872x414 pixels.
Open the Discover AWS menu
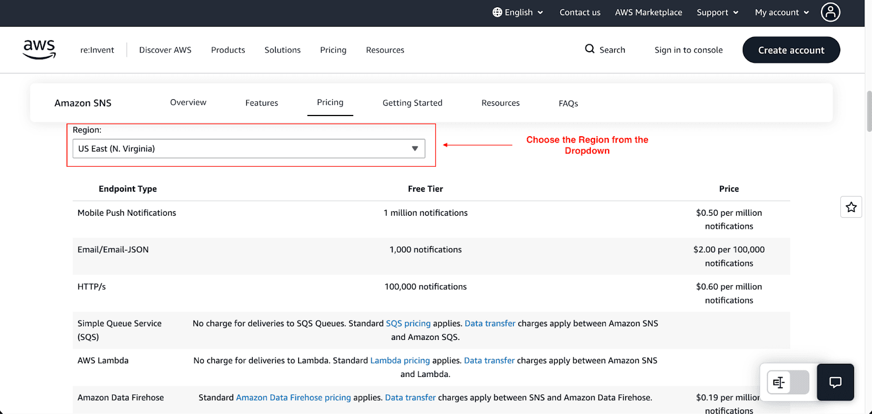pyautogui.click(x=165, y=50)
